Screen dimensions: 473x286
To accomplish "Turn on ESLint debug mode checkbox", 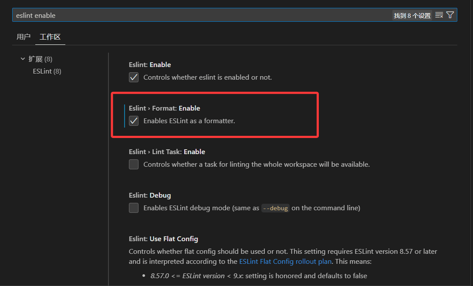I will pyautogui.click(x=134, y=208).
